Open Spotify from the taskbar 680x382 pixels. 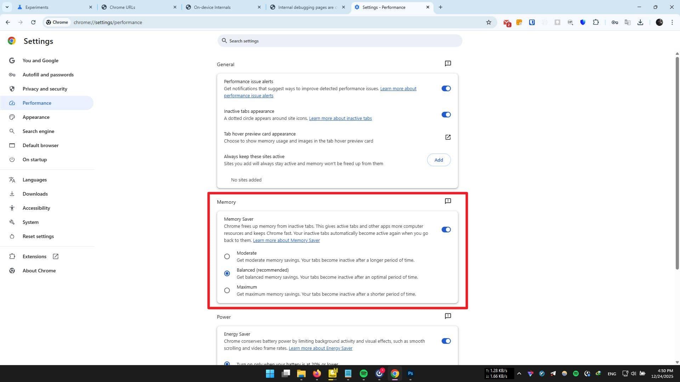(363, 374)
